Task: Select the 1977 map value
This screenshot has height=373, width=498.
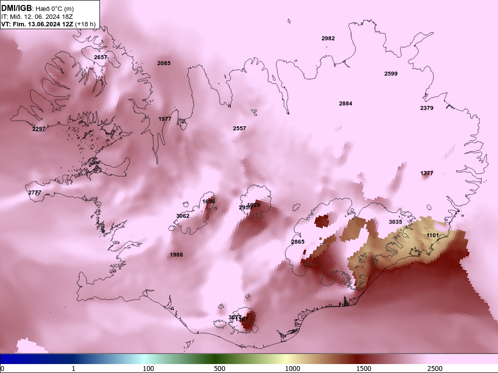Action: (x=165, y=119)
